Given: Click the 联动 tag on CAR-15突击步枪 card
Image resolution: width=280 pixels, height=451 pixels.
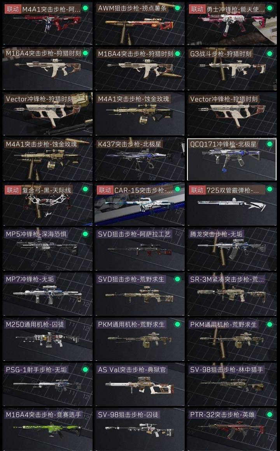Looking at the screenshot, I should 105,190.
